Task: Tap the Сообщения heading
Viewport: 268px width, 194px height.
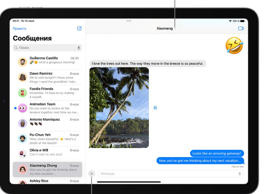Action: [x=32, y=38]
